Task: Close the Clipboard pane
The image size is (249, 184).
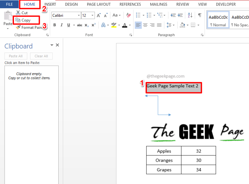Action: pos(57,45)
